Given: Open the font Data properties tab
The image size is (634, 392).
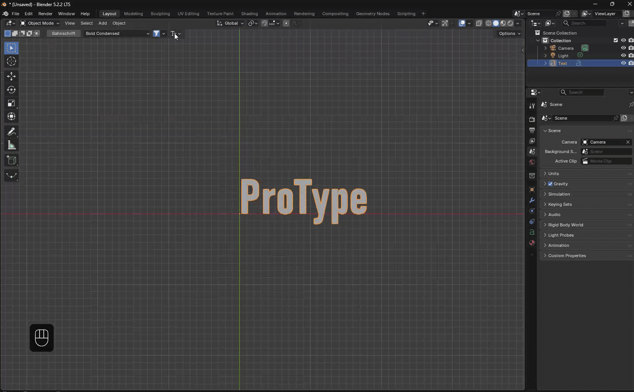Looking at the screenshot, I should coord(532,232).
